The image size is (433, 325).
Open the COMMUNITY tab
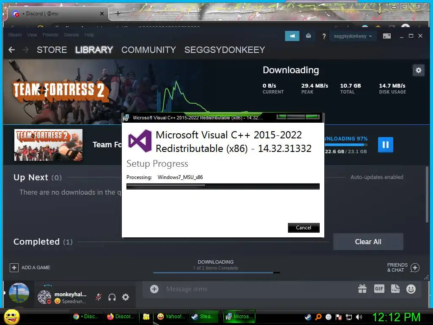148,50
